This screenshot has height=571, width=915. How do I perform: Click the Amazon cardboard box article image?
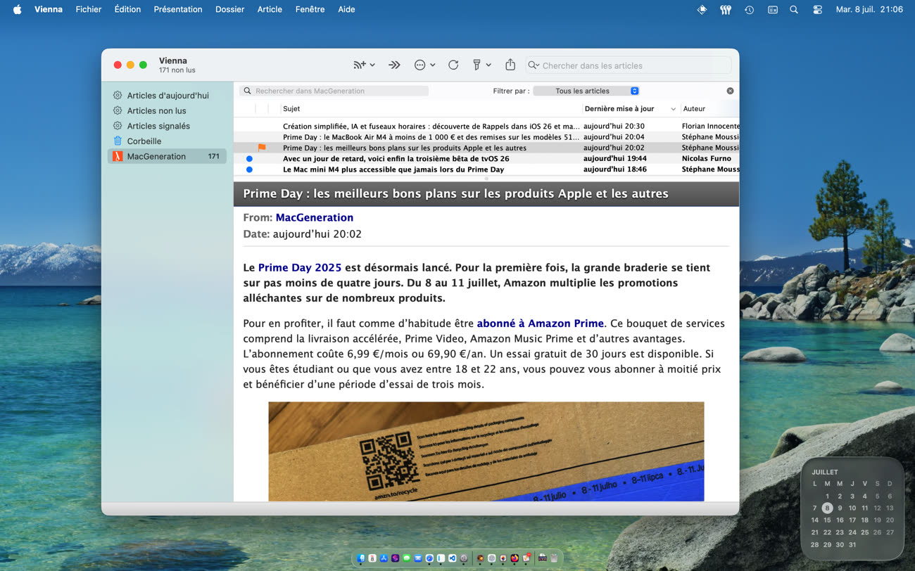pyautogui.click(x=486, y=451)
